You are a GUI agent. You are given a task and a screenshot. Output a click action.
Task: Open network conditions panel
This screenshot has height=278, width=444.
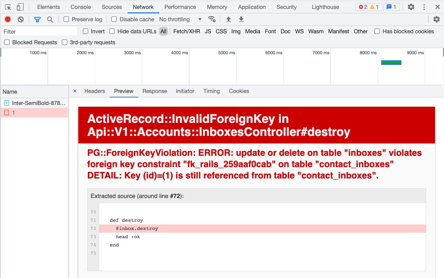coord(212,19)
